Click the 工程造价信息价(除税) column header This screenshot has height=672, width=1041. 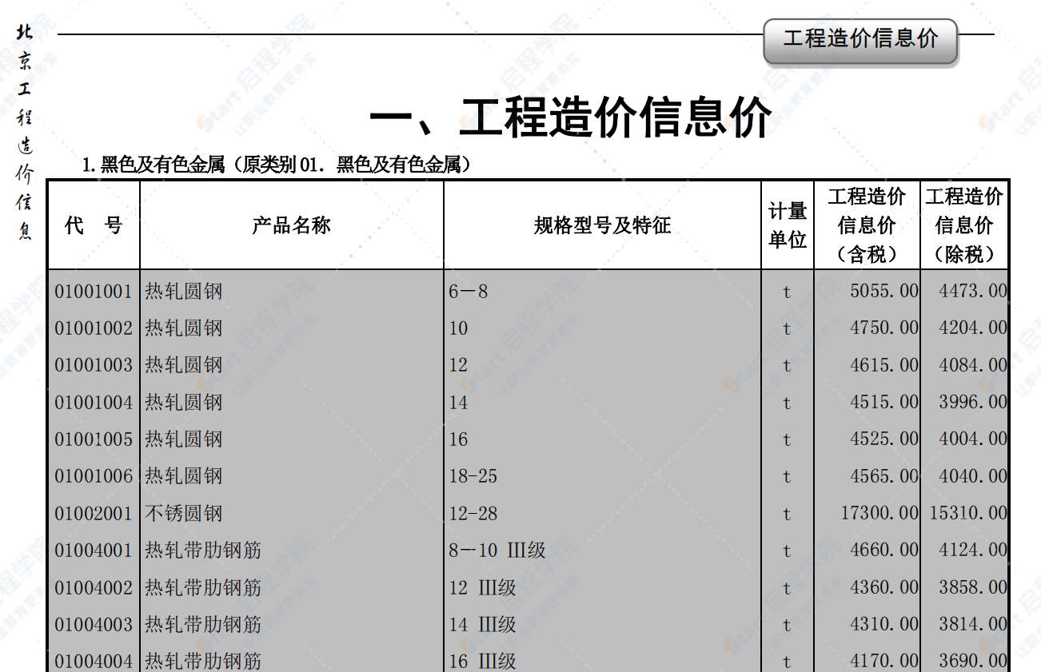click(x=964, y=225)
